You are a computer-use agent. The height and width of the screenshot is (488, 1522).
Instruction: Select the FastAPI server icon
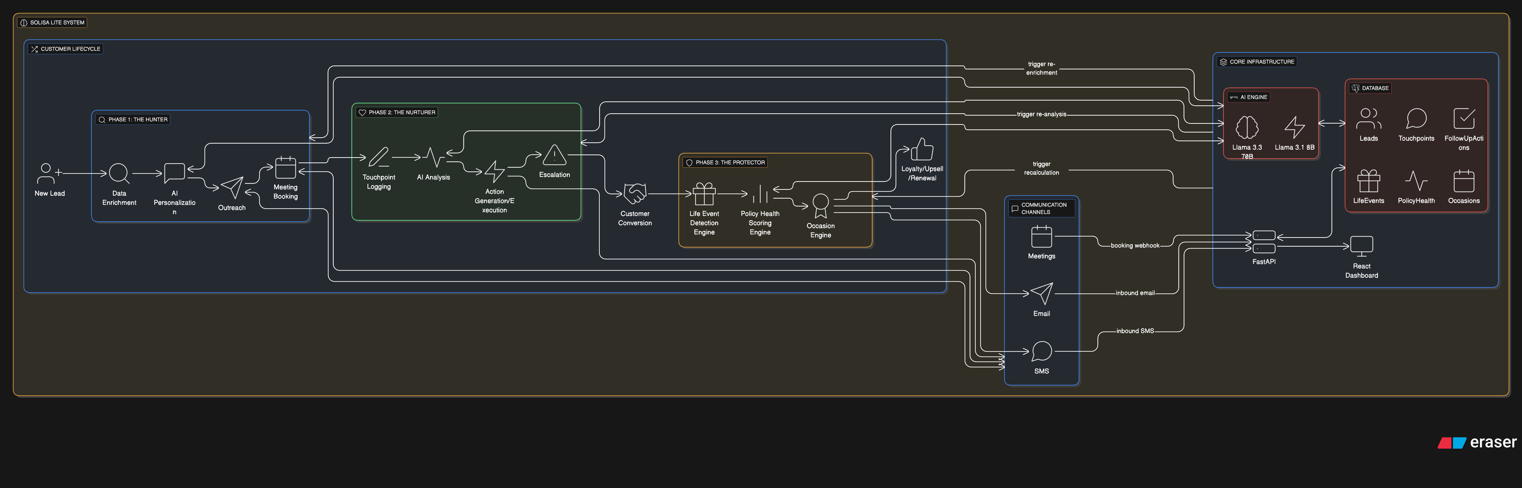click(1264, 242)
